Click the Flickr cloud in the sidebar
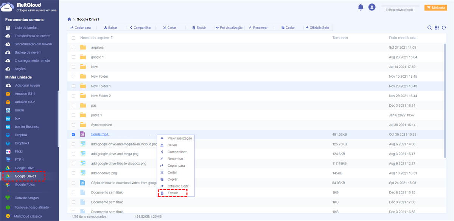The width and height of the screenshot is (454, 221). pos(20,152)
